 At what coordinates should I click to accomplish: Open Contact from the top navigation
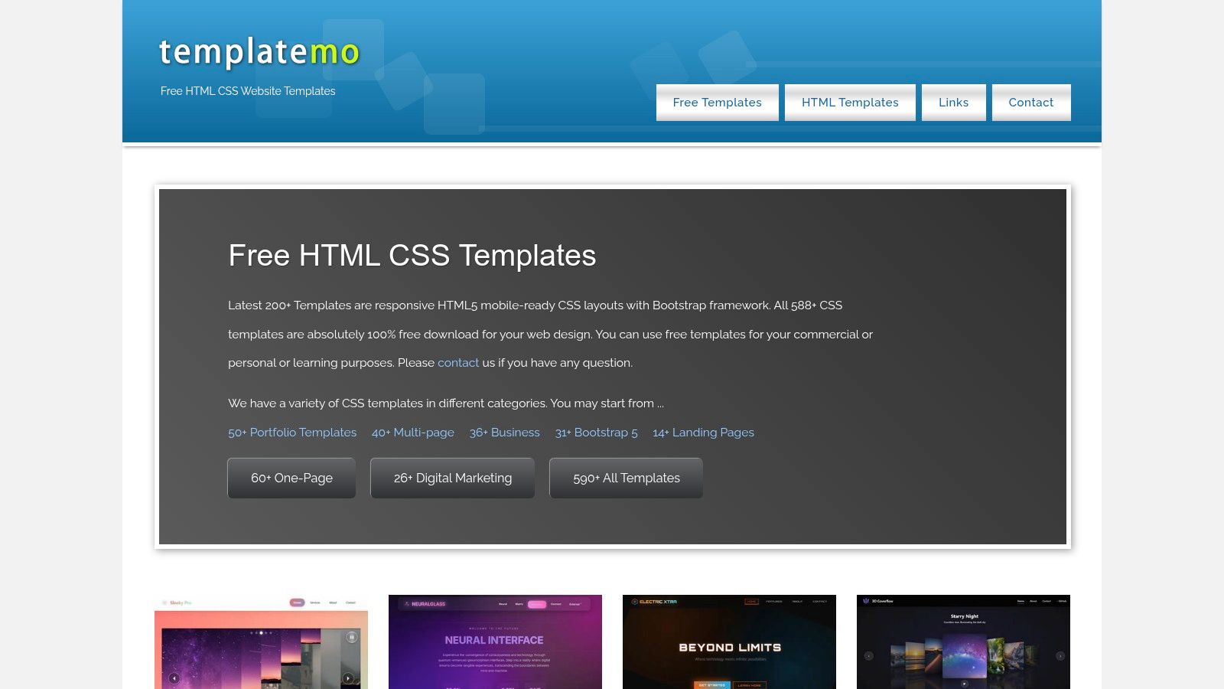(1030, 103)
